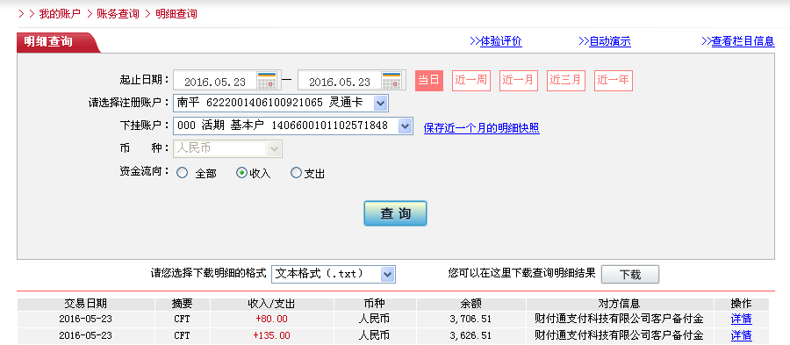Select 明细查询 in the breadcrumb

176,13
